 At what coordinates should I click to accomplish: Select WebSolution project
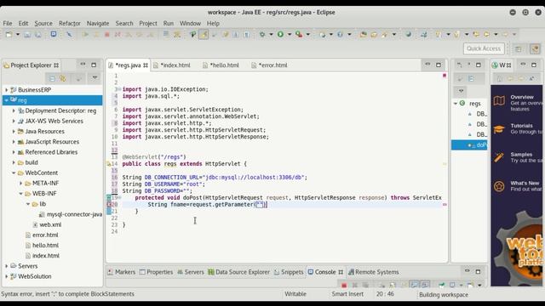tap(31, 276)
